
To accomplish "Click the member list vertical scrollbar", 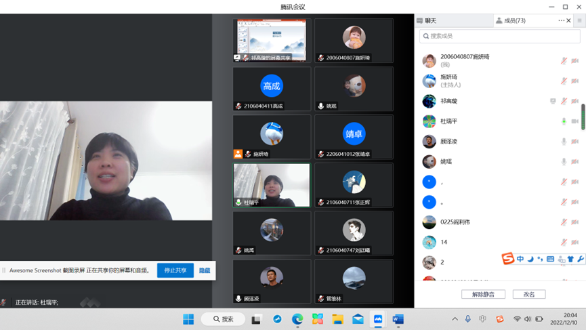I will coord(583,115).
